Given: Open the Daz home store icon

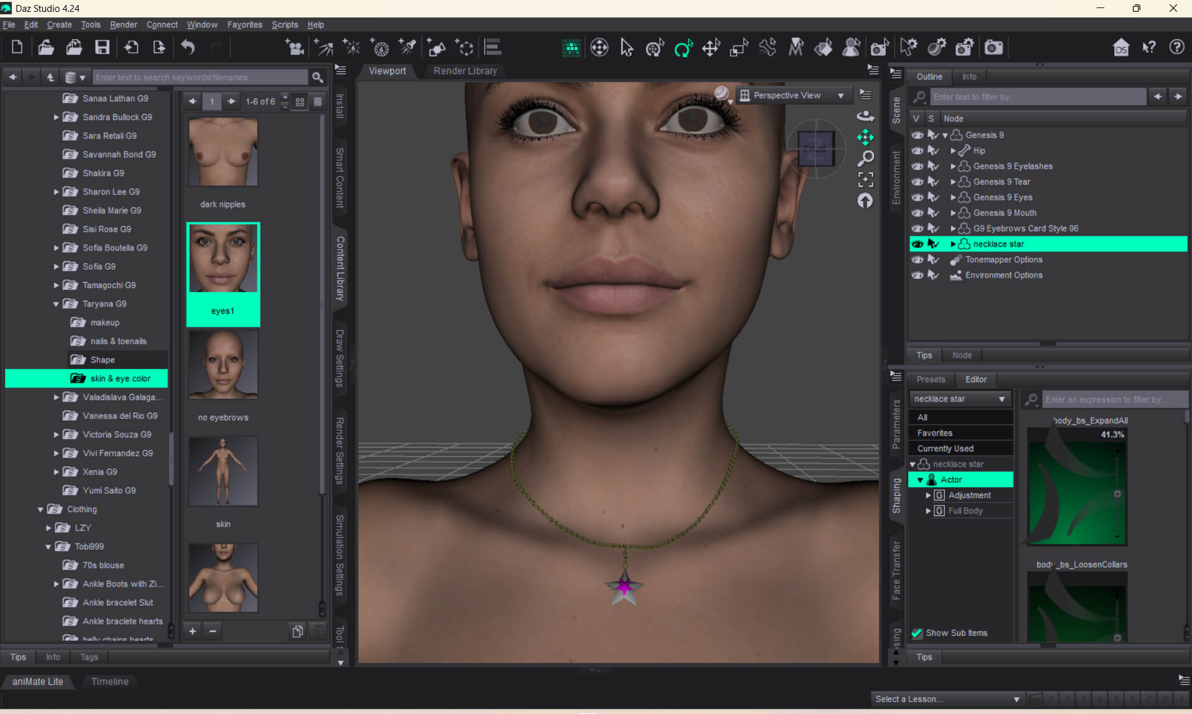Looking at the screenshot, I should [x=1121, y=47].
